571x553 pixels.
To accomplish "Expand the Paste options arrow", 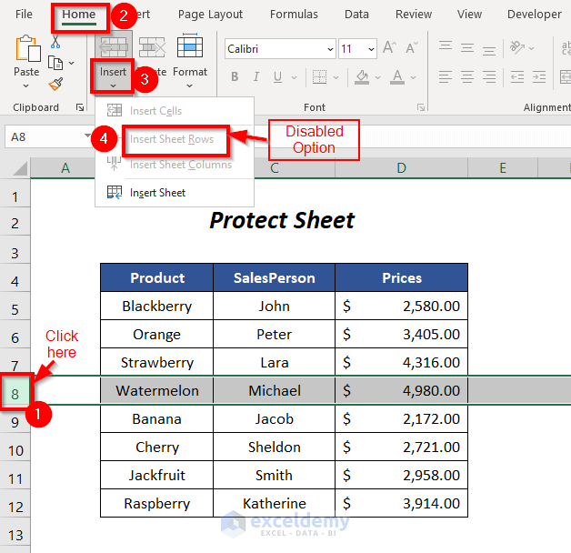I will (x=25, y=86).
